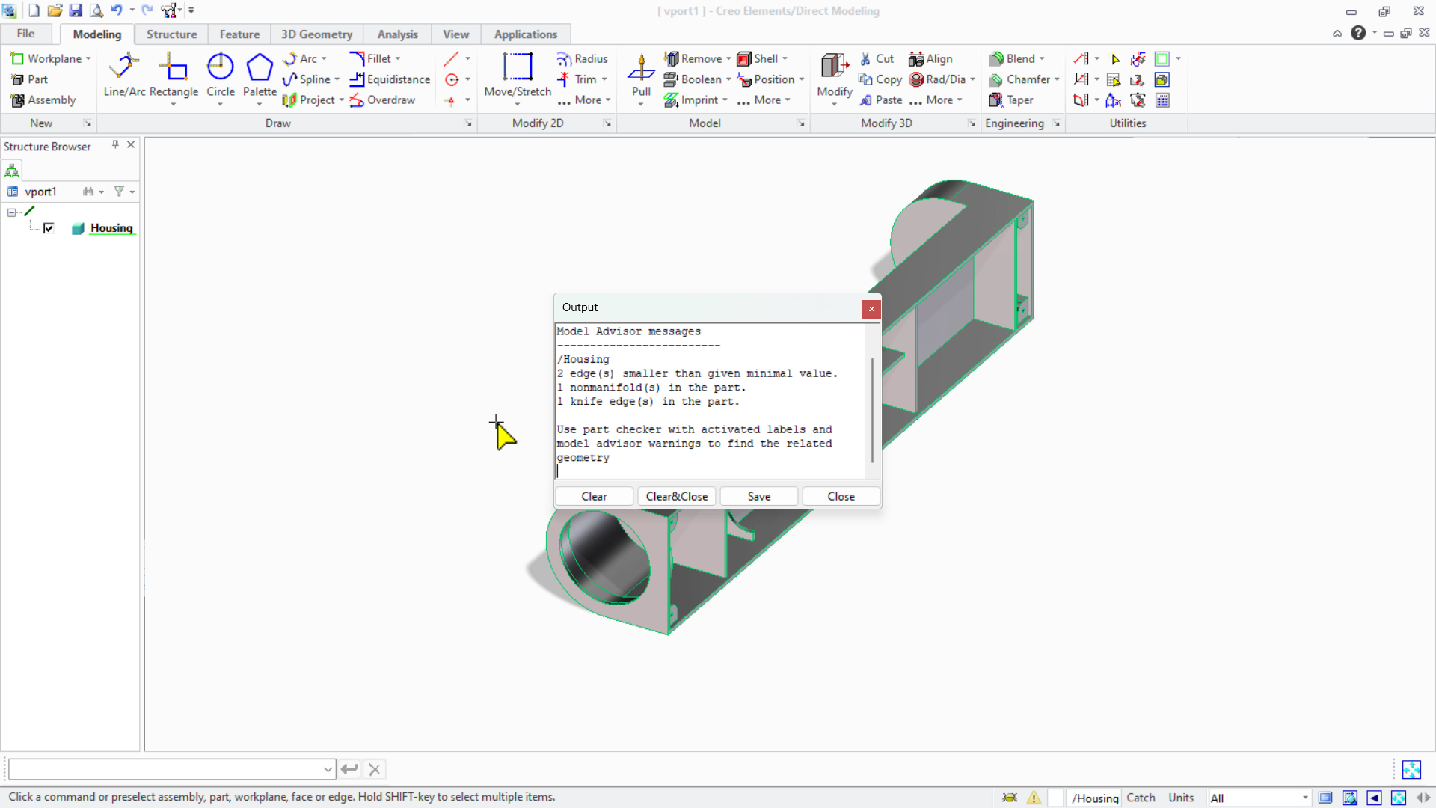Expand the Blend dropdown
This screenshot has width=1436, height=808.
[x=1042, y=58]
